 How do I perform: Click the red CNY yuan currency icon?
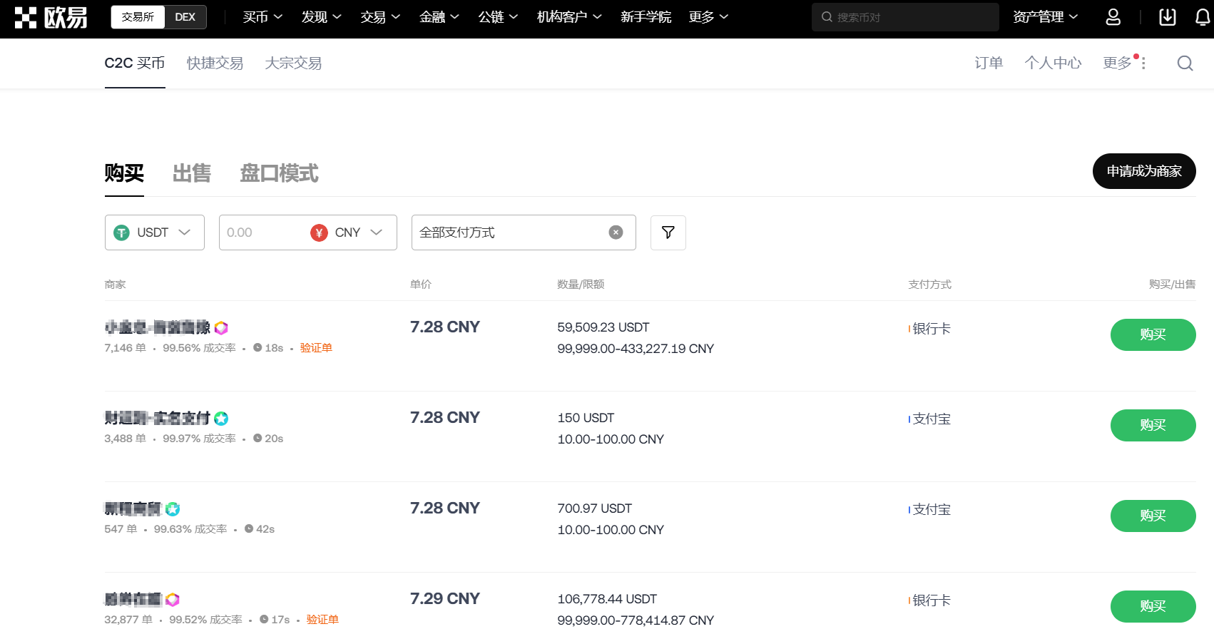pos(319,232)
